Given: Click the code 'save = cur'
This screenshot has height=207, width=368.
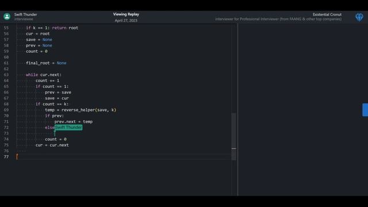Looking at the screenshot, I should point(57,98).
